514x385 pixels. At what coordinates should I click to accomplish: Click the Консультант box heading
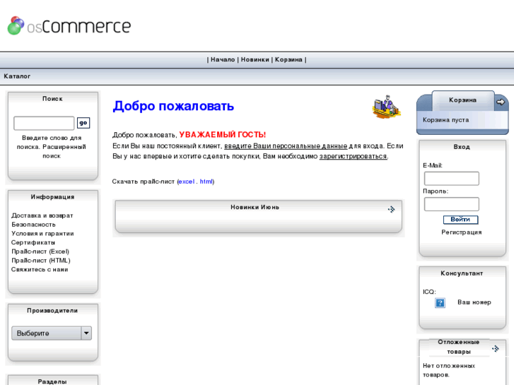pos(462,273)
